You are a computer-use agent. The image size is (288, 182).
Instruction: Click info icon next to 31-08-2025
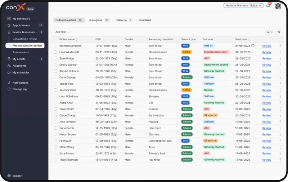coord(253,46)
